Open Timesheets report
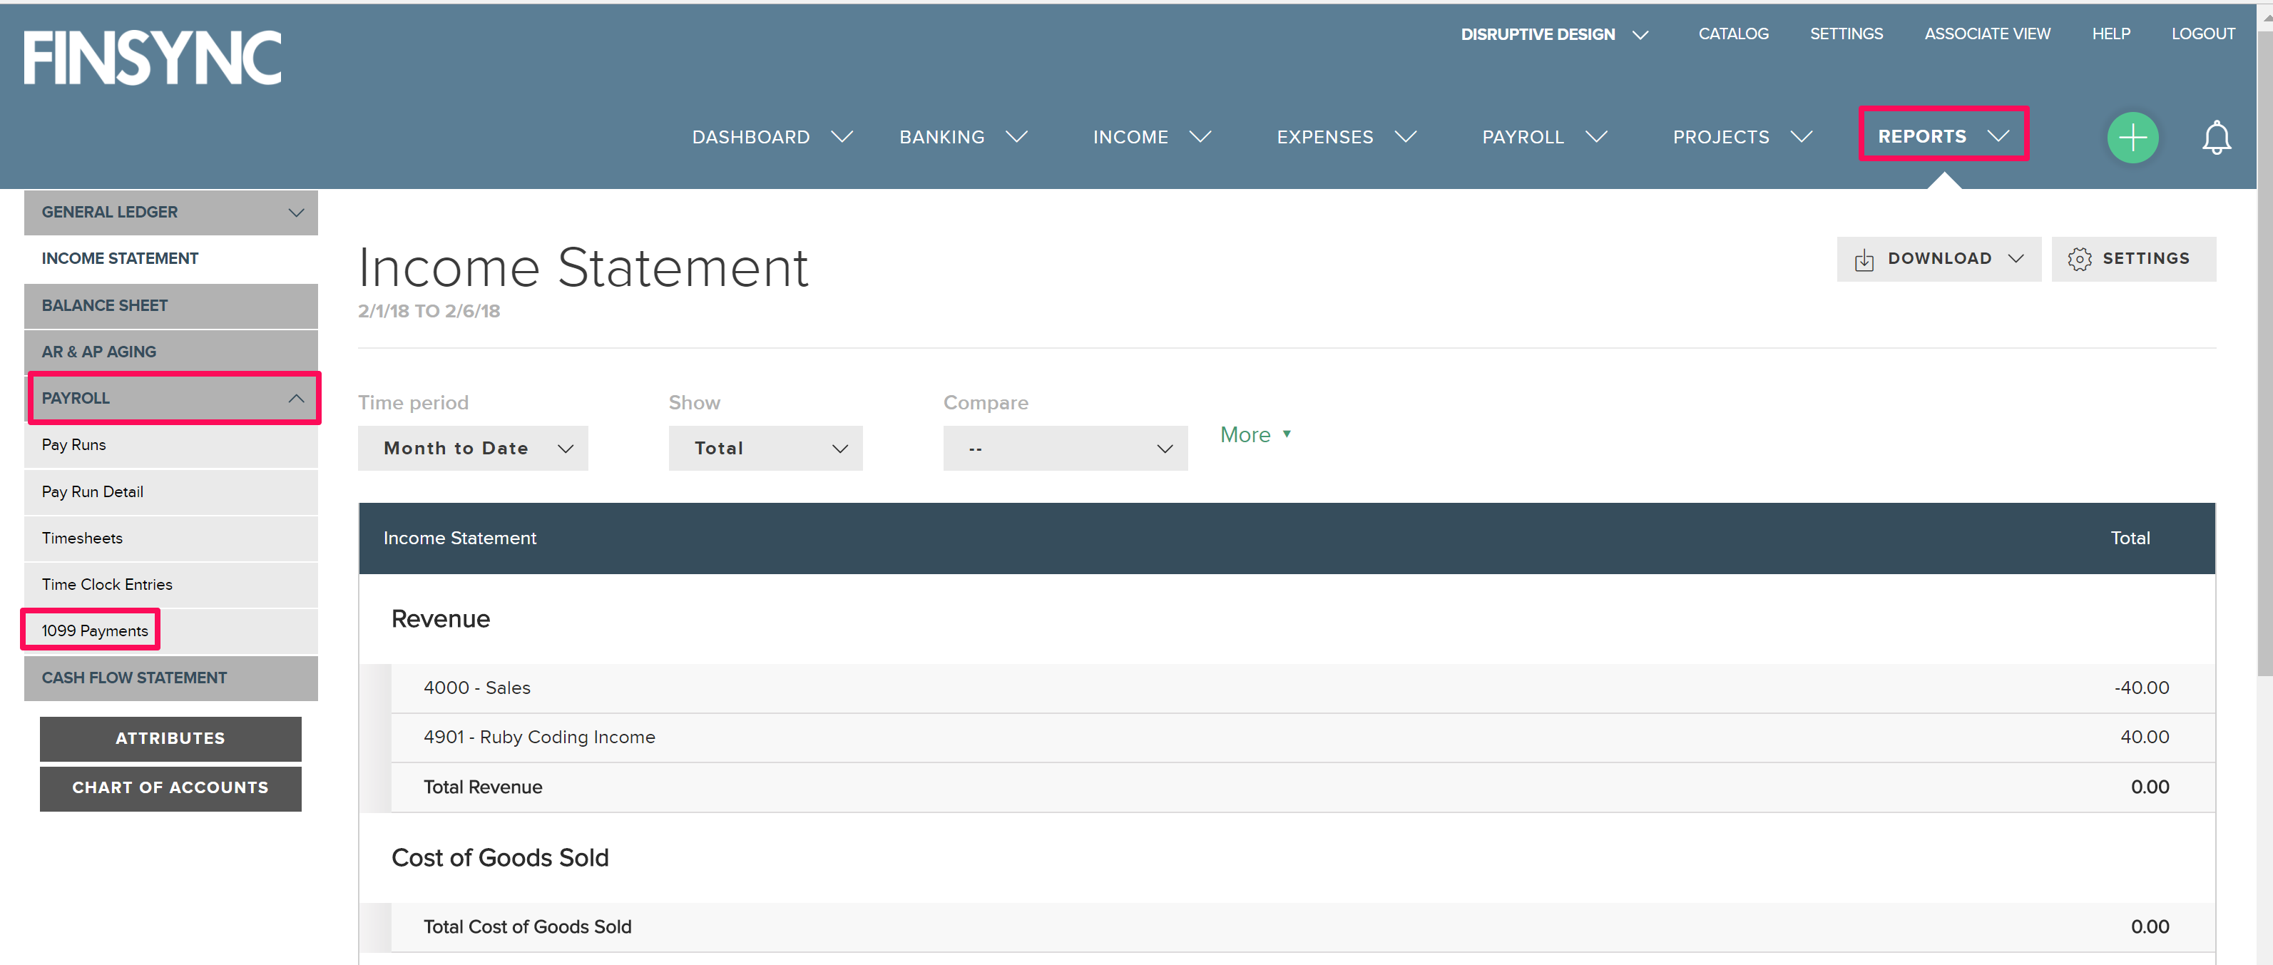 point(170,538)
